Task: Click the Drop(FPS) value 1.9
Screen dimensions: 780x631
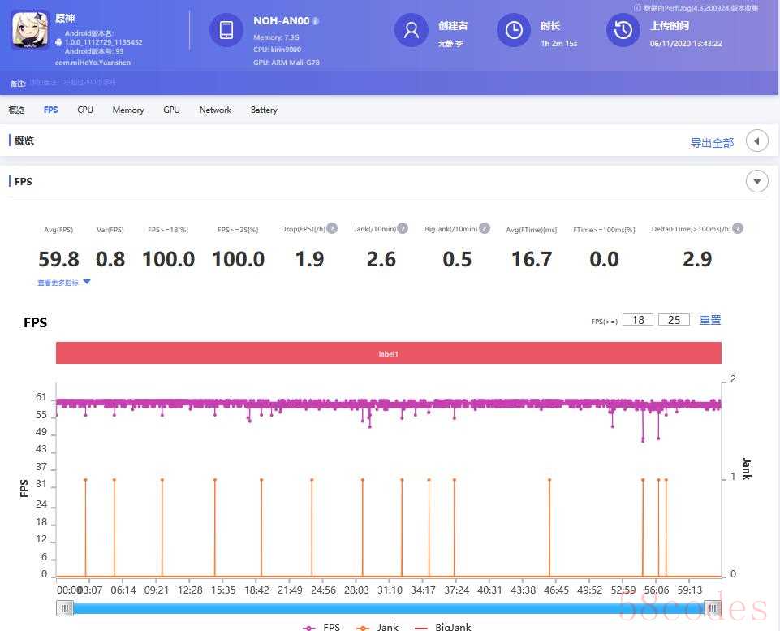Action: [x=309, y=259]
